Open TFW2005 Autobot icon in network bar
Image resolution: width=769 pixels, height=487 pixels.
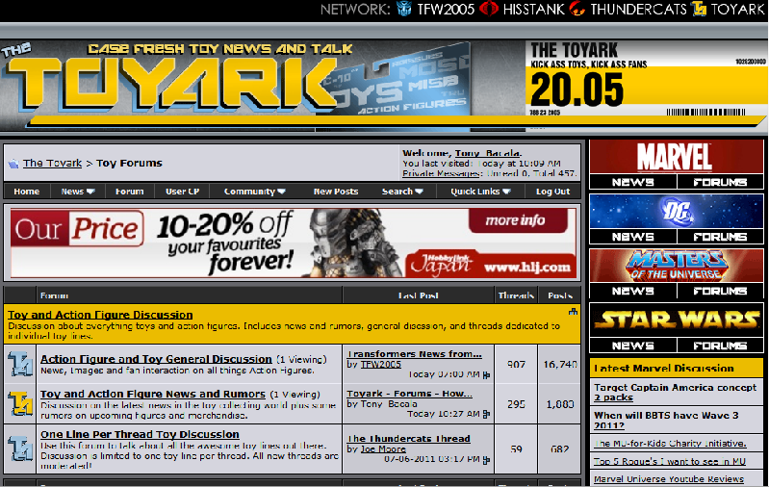[x=404, y=9]
